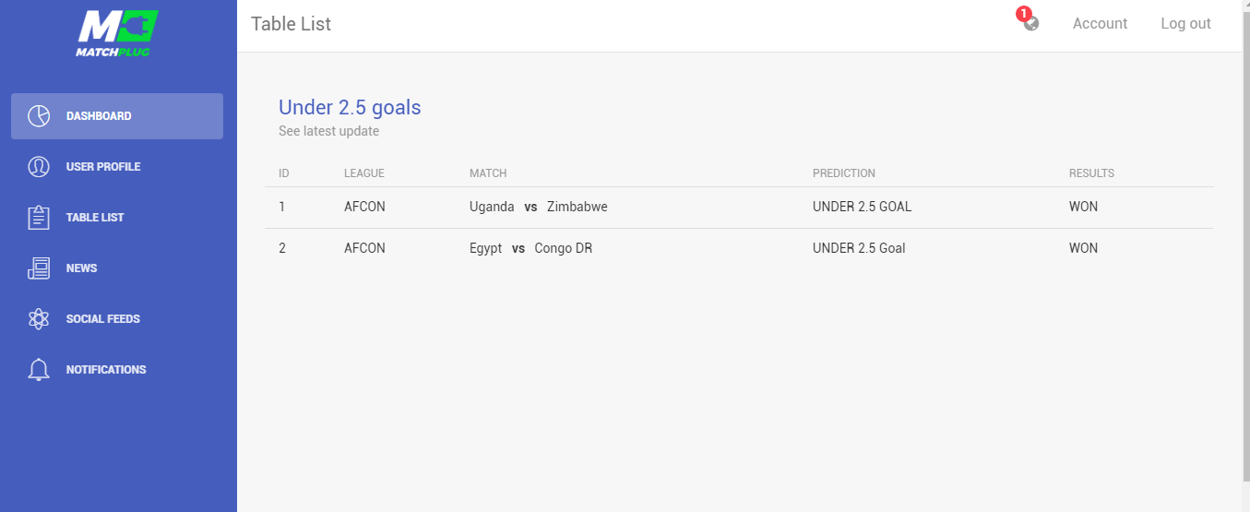This screenshot has height=512, width=1250.
Task: Click Log out in the header
Action: [1185, 24]
